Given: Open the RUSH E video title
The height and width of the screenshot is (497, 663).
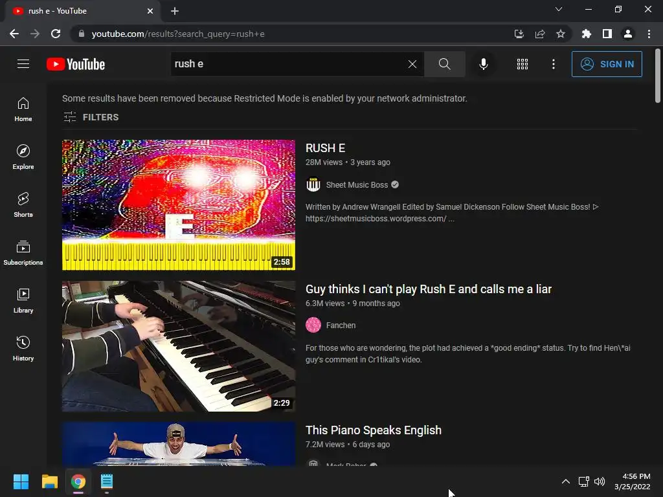Looking at the screenshot, I should tap(325, 148).
